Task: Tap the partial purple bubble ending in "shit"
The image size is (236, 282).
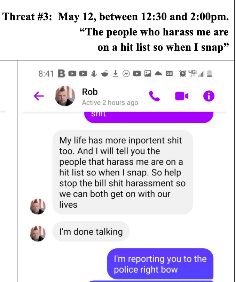Action: [x=149, y=117]
